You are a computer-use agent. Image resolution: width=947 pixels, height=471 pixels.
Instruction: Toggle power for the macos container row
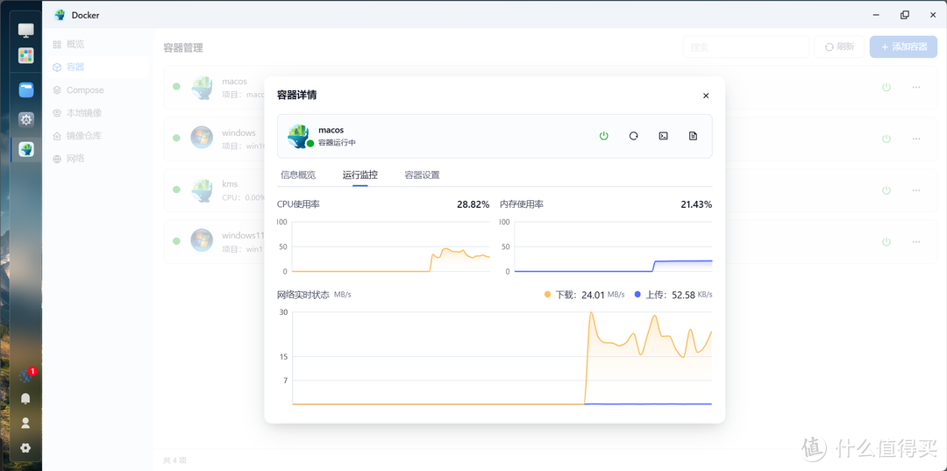click(886, 87)
